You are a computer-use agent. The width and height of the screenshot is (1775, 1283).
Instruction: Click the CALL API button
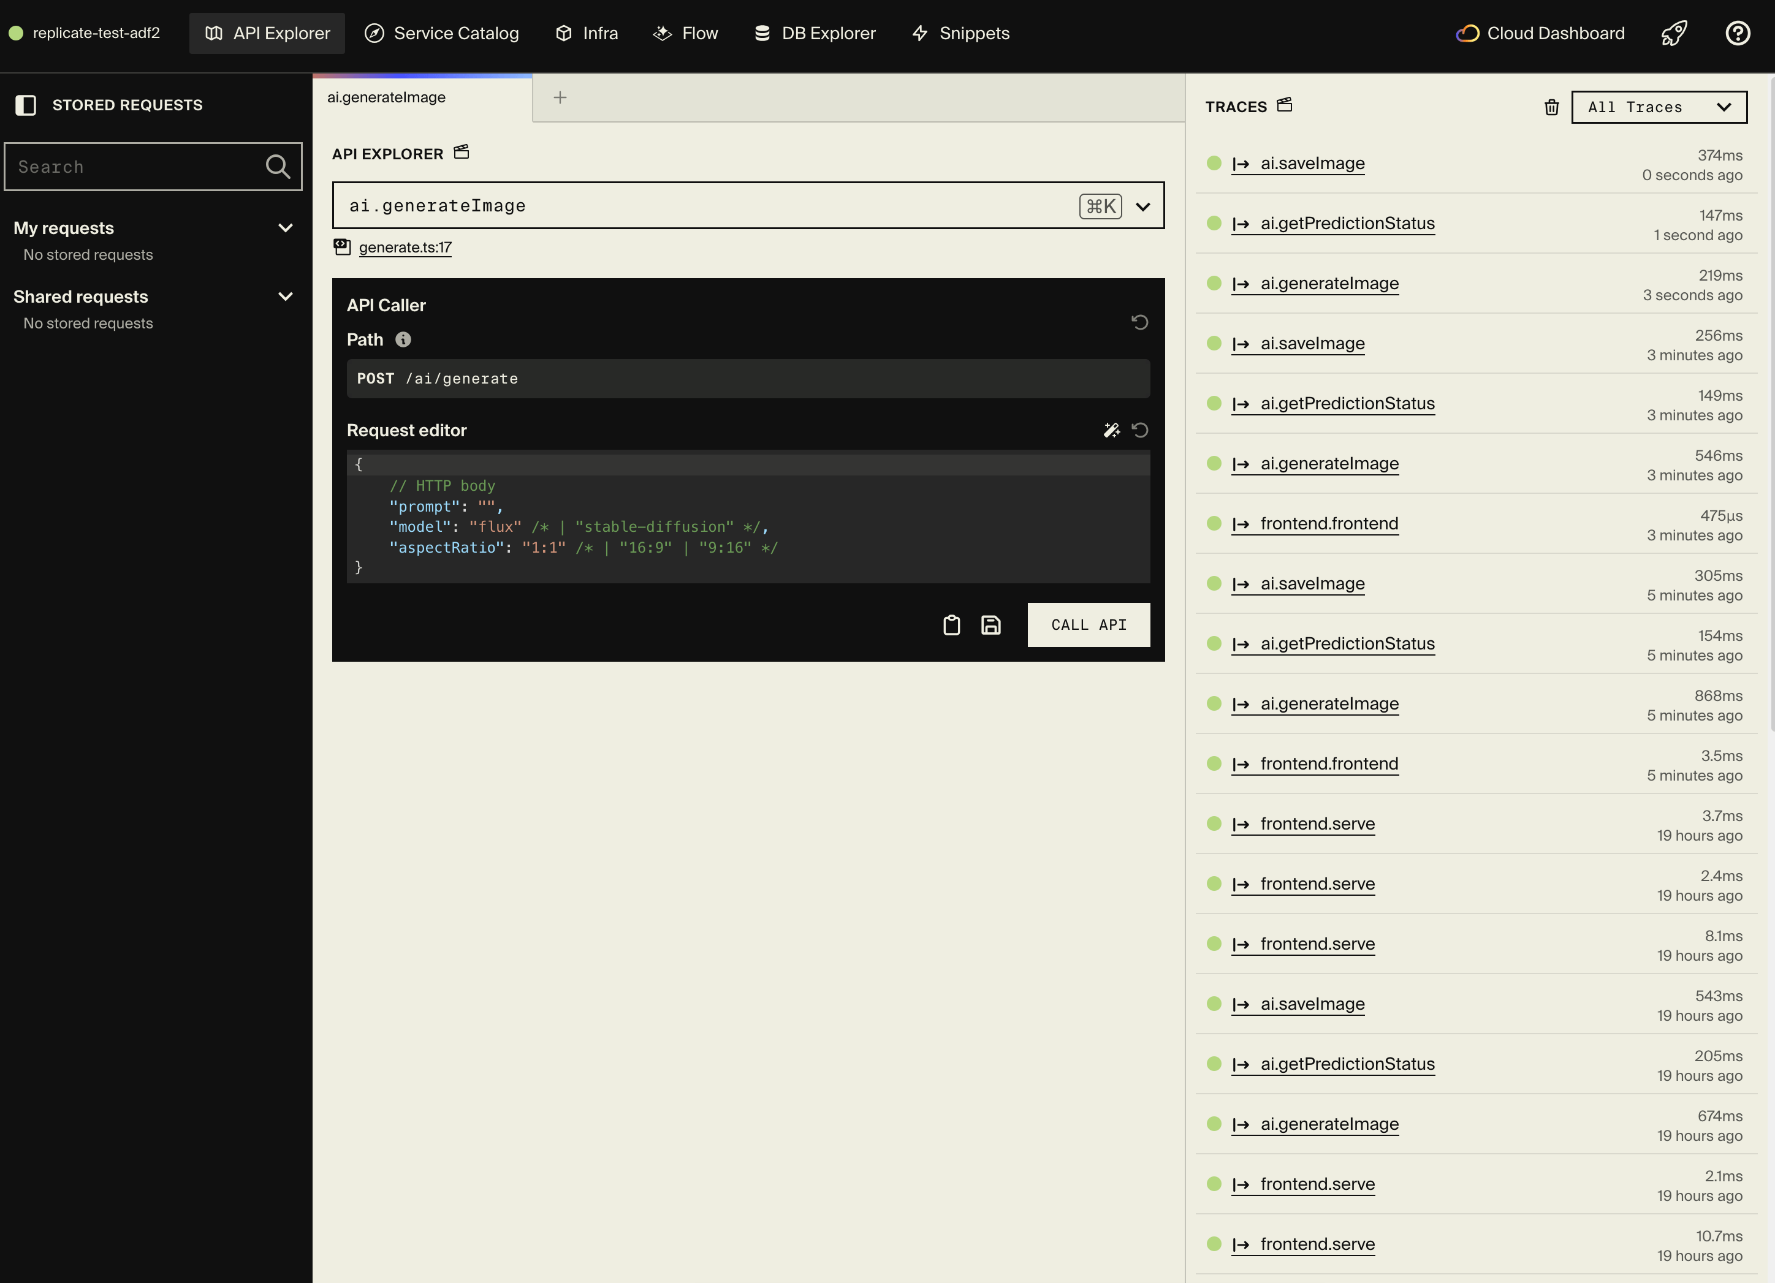tap(1089, 625)
